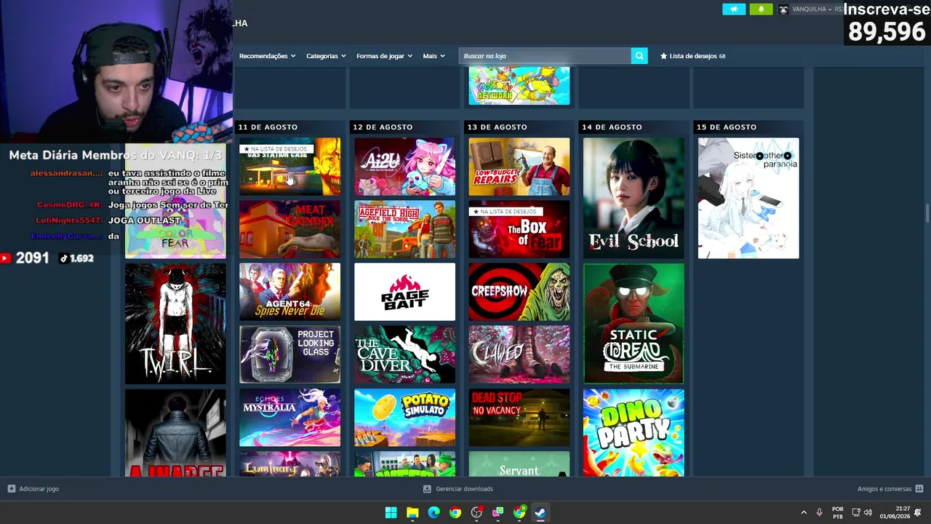This screenshot has width=931, height=524.
Task: Open the Agefield High game thumbnail
Action: 404,229
